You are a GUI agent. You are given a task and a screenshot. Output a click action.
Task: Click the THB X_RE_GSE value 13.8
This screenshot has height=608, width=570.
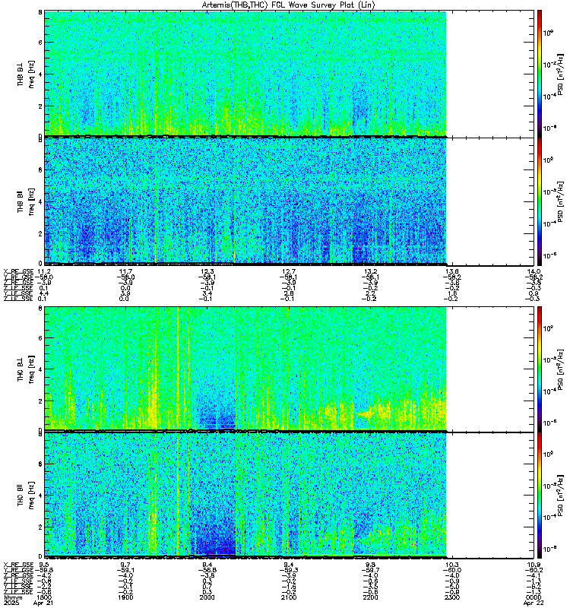pyautogui.click(x=452, y=271)
